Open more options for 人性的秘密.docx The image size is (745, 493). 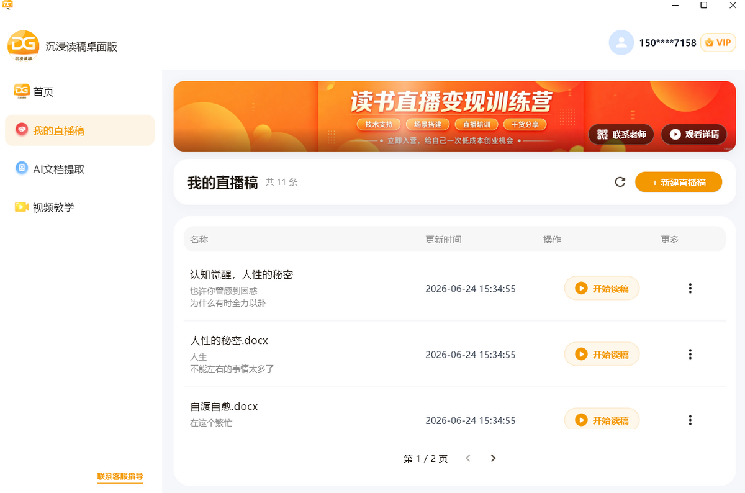point(690,354)
